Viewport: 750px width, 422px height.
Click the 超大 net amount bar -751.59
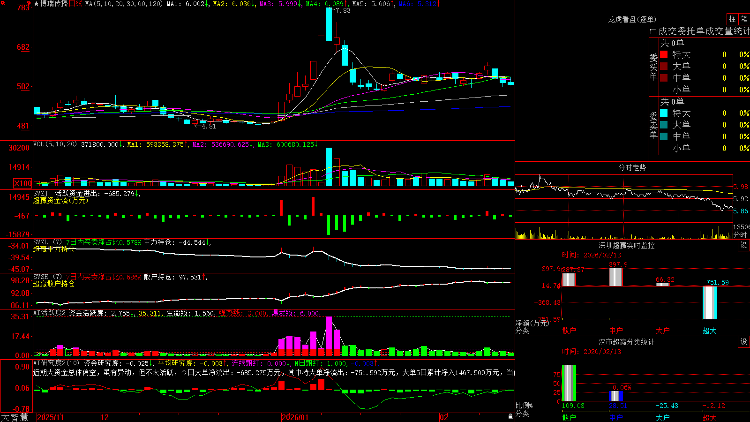710,303
